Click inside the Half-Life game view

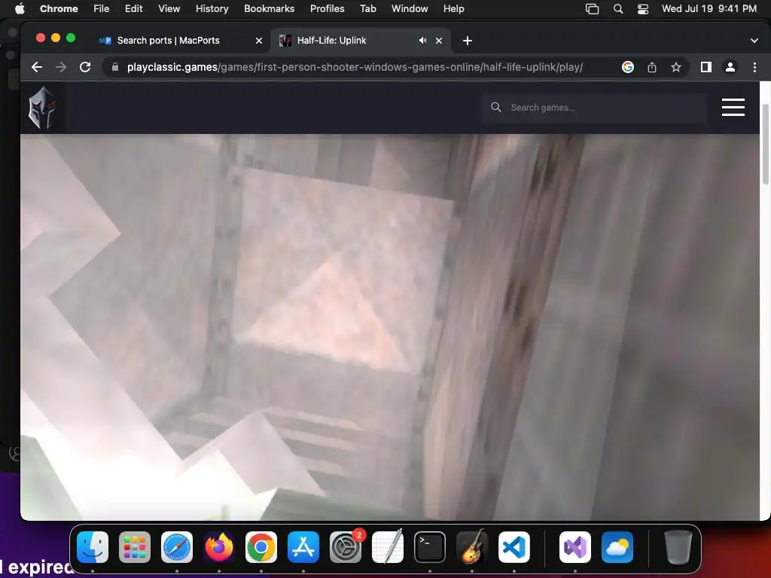point(390,327)
